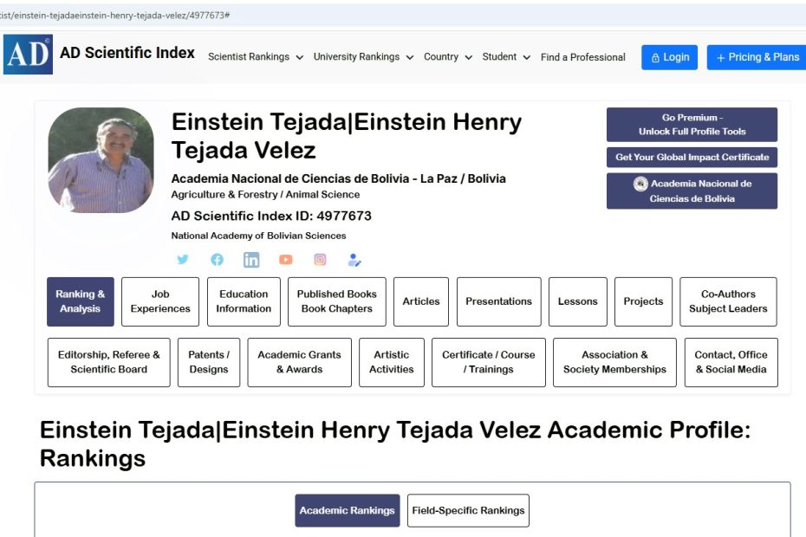Click the Instagram icon

(320, 260)
